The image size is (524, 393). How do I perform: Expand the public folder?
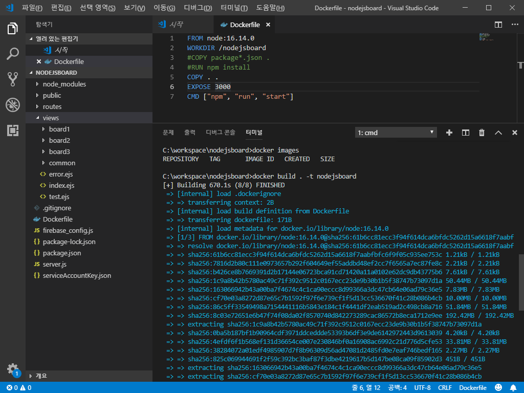coord(89,95)
